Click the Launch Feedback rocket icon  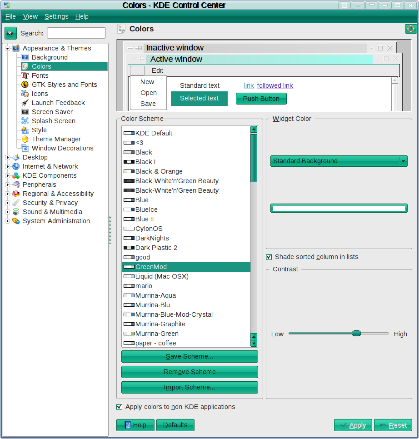coord(25,103)
